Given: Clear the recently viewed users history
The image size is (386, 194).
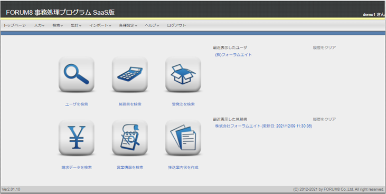Looking at the screenshot, I should [x=324, y=47].
